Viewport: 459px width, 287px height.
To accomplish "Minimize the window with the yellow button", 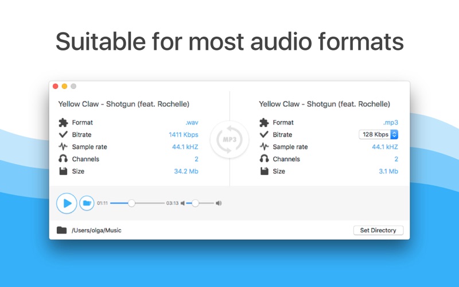I will point(64,86).
